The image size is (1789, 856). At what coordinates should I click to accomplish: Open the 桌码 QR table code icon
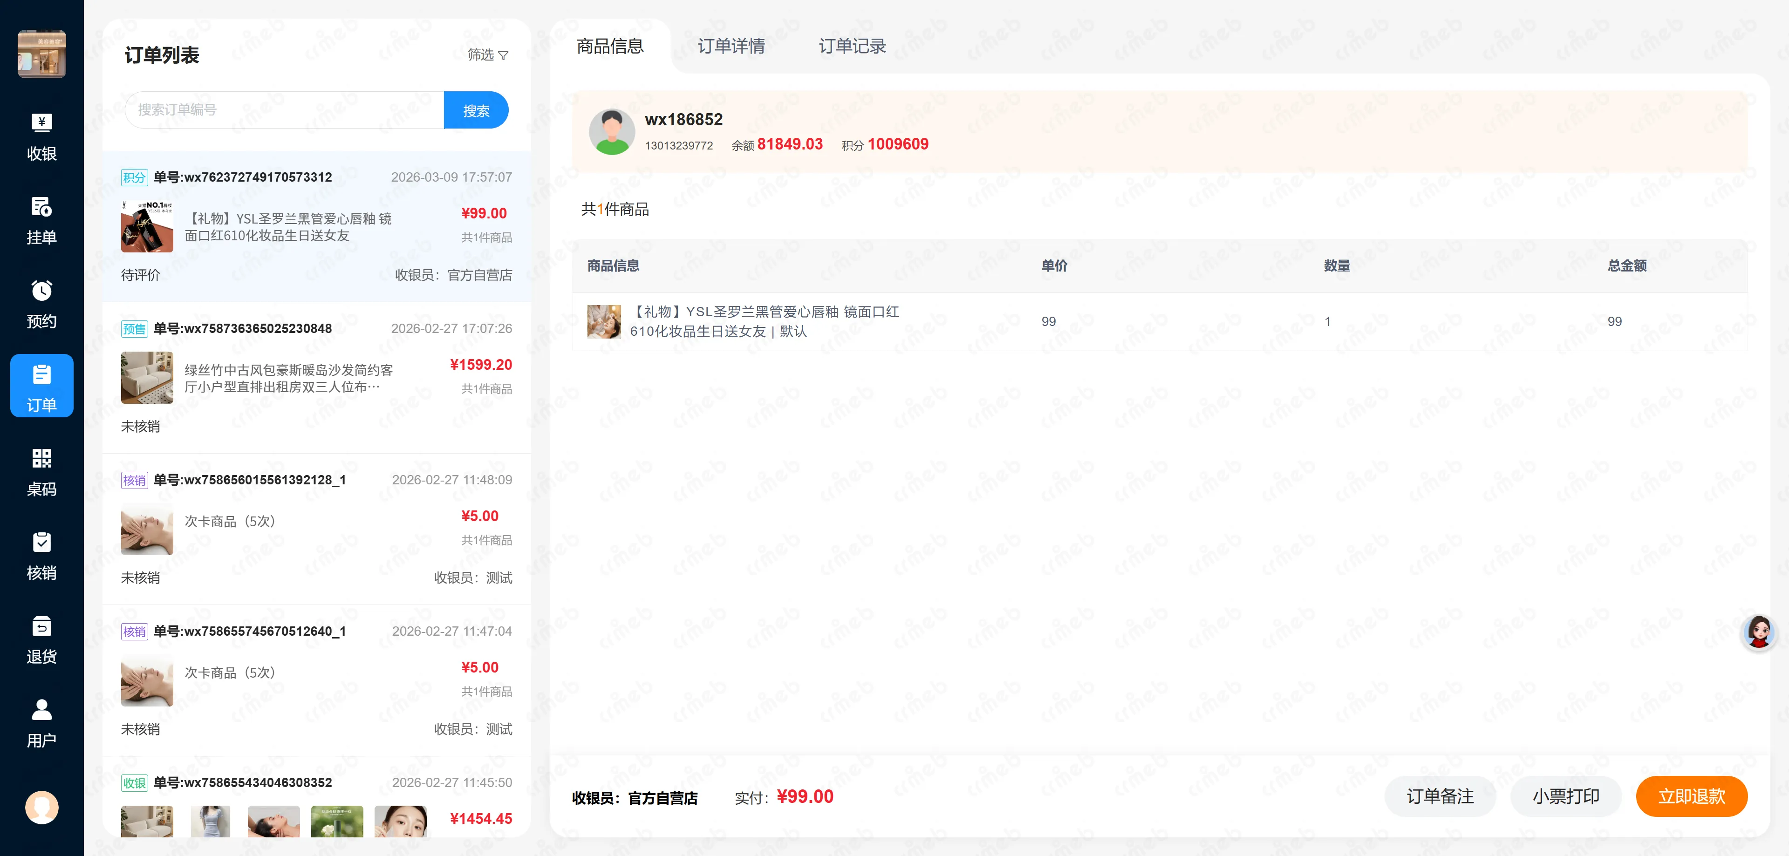click(x=41, y=472)
